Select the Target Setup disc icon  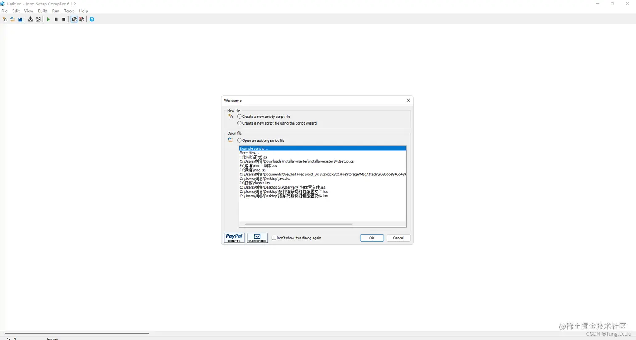coord(74,19)
